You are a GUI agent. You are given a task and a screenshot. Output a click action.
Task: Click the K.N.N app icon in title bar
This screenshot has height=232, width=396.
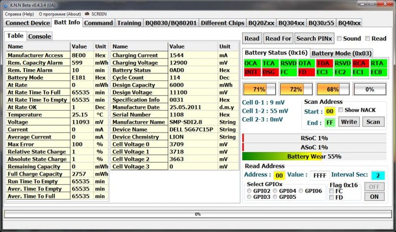5,5
